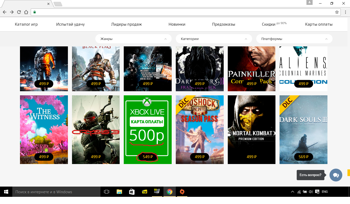Open the network Wi-Fi tray icon
This screenshot has height=204, width=350.
point(299,192)
